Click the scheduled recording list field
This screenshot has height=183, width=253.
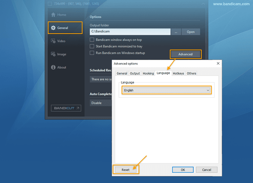pos(101,79)
